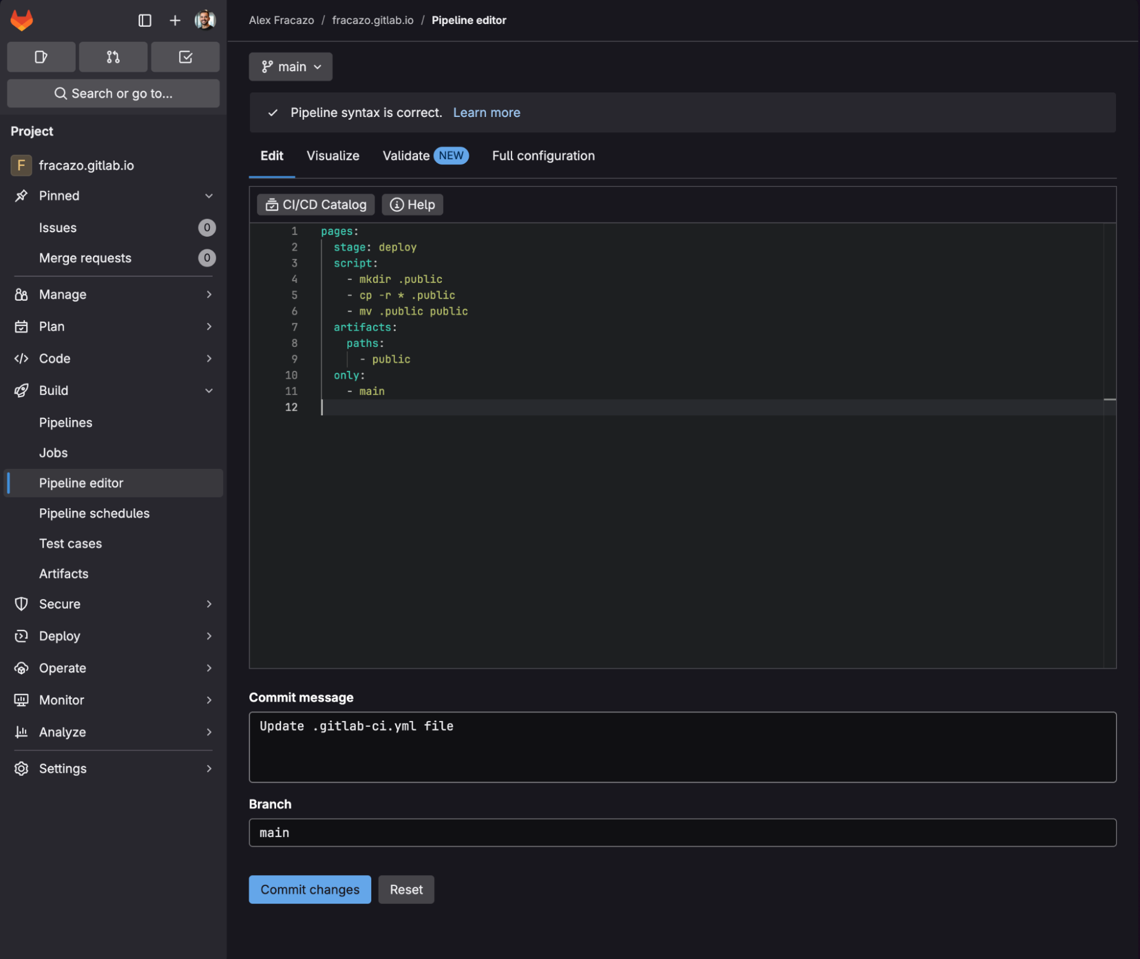Viewport: 1140px width, 959px height.
Task: Open Pipeline schedules in sidebar
Action: click(94, 513)
